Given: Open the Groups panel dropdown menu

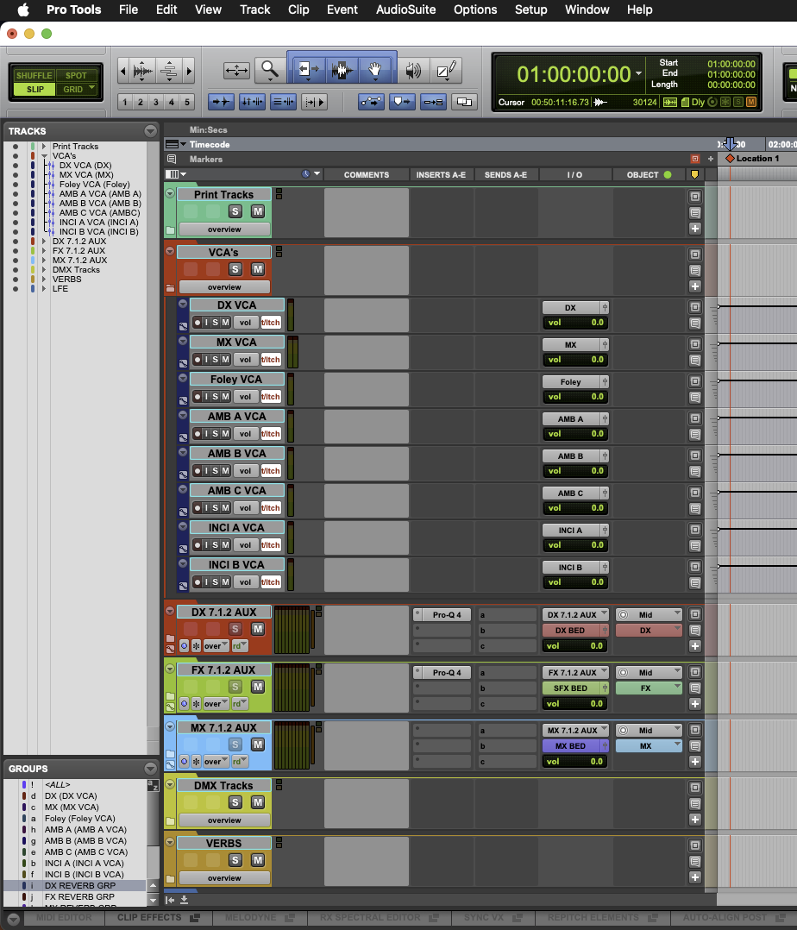Looking at the screenshot, I should point(151,769).
